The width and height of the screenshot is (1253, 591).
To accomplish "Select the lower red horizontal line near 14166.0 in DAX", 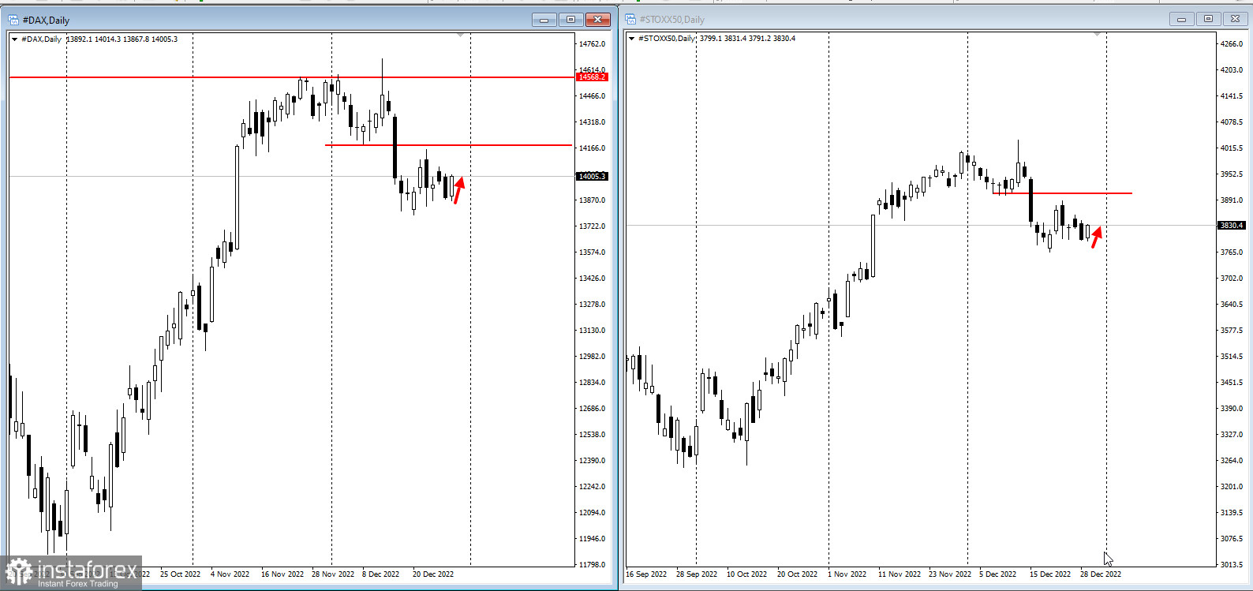I will tap(448, 145).
